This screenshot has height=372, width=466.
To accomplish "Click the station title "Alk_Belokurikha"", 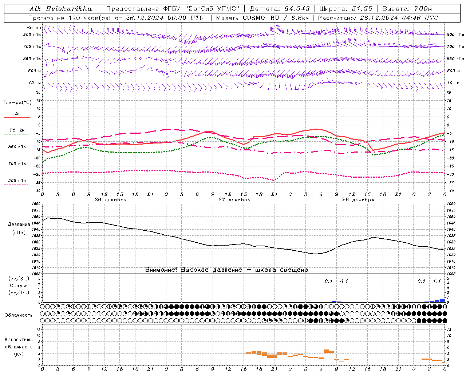I will click(60, 9).
